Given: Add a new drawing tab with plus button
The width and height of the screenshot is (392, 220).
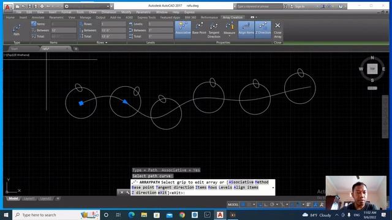Looking at the screenshot, I should [x=76, y=49].
